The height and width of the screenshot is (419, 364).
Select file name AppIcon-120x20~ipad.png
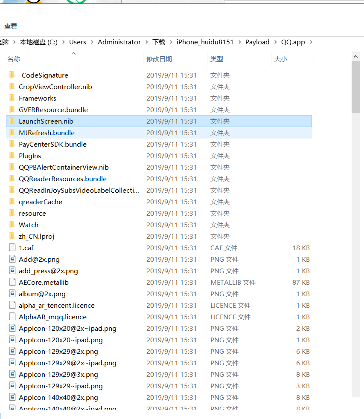[x=61, y=340]
